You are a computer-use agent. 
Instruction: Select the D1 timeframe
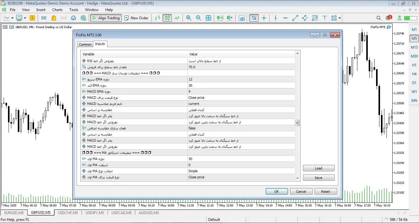[414, 83]
